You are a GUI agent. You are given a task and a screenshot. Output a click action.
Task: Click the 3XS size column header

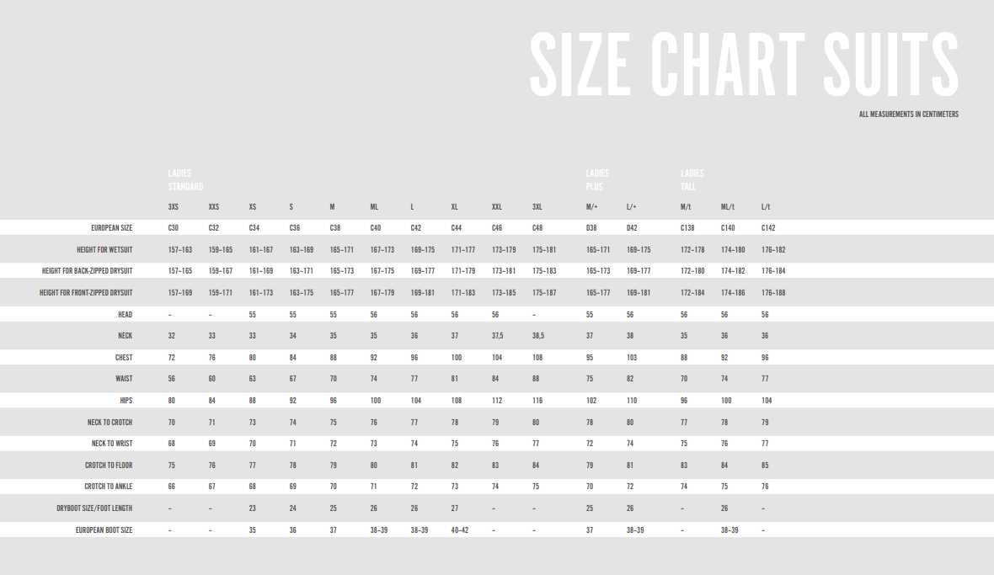173,207
